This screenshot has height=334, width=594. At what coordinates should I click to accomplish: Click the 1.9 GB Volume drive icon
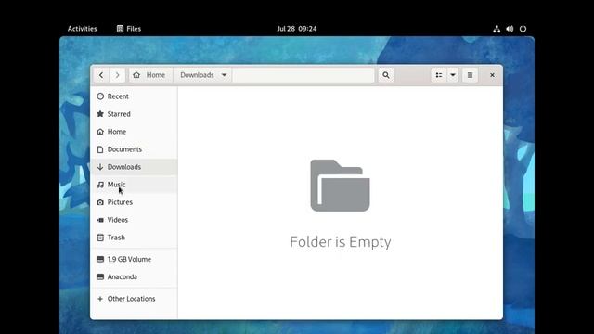(x=100, y=259)
